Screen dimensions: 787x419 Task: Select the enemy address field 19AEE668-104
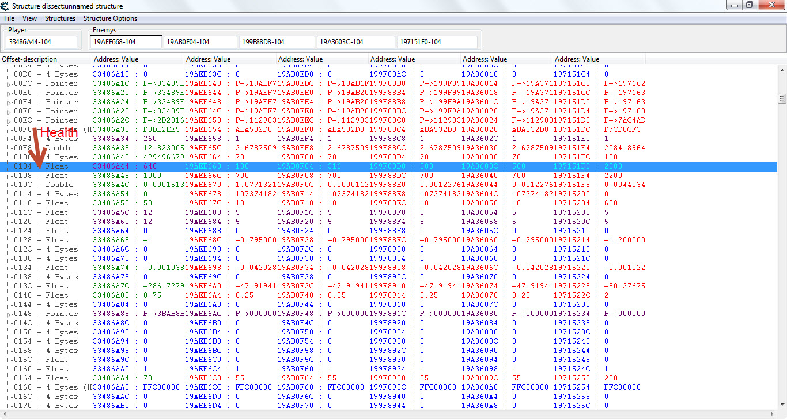(126, 42)
